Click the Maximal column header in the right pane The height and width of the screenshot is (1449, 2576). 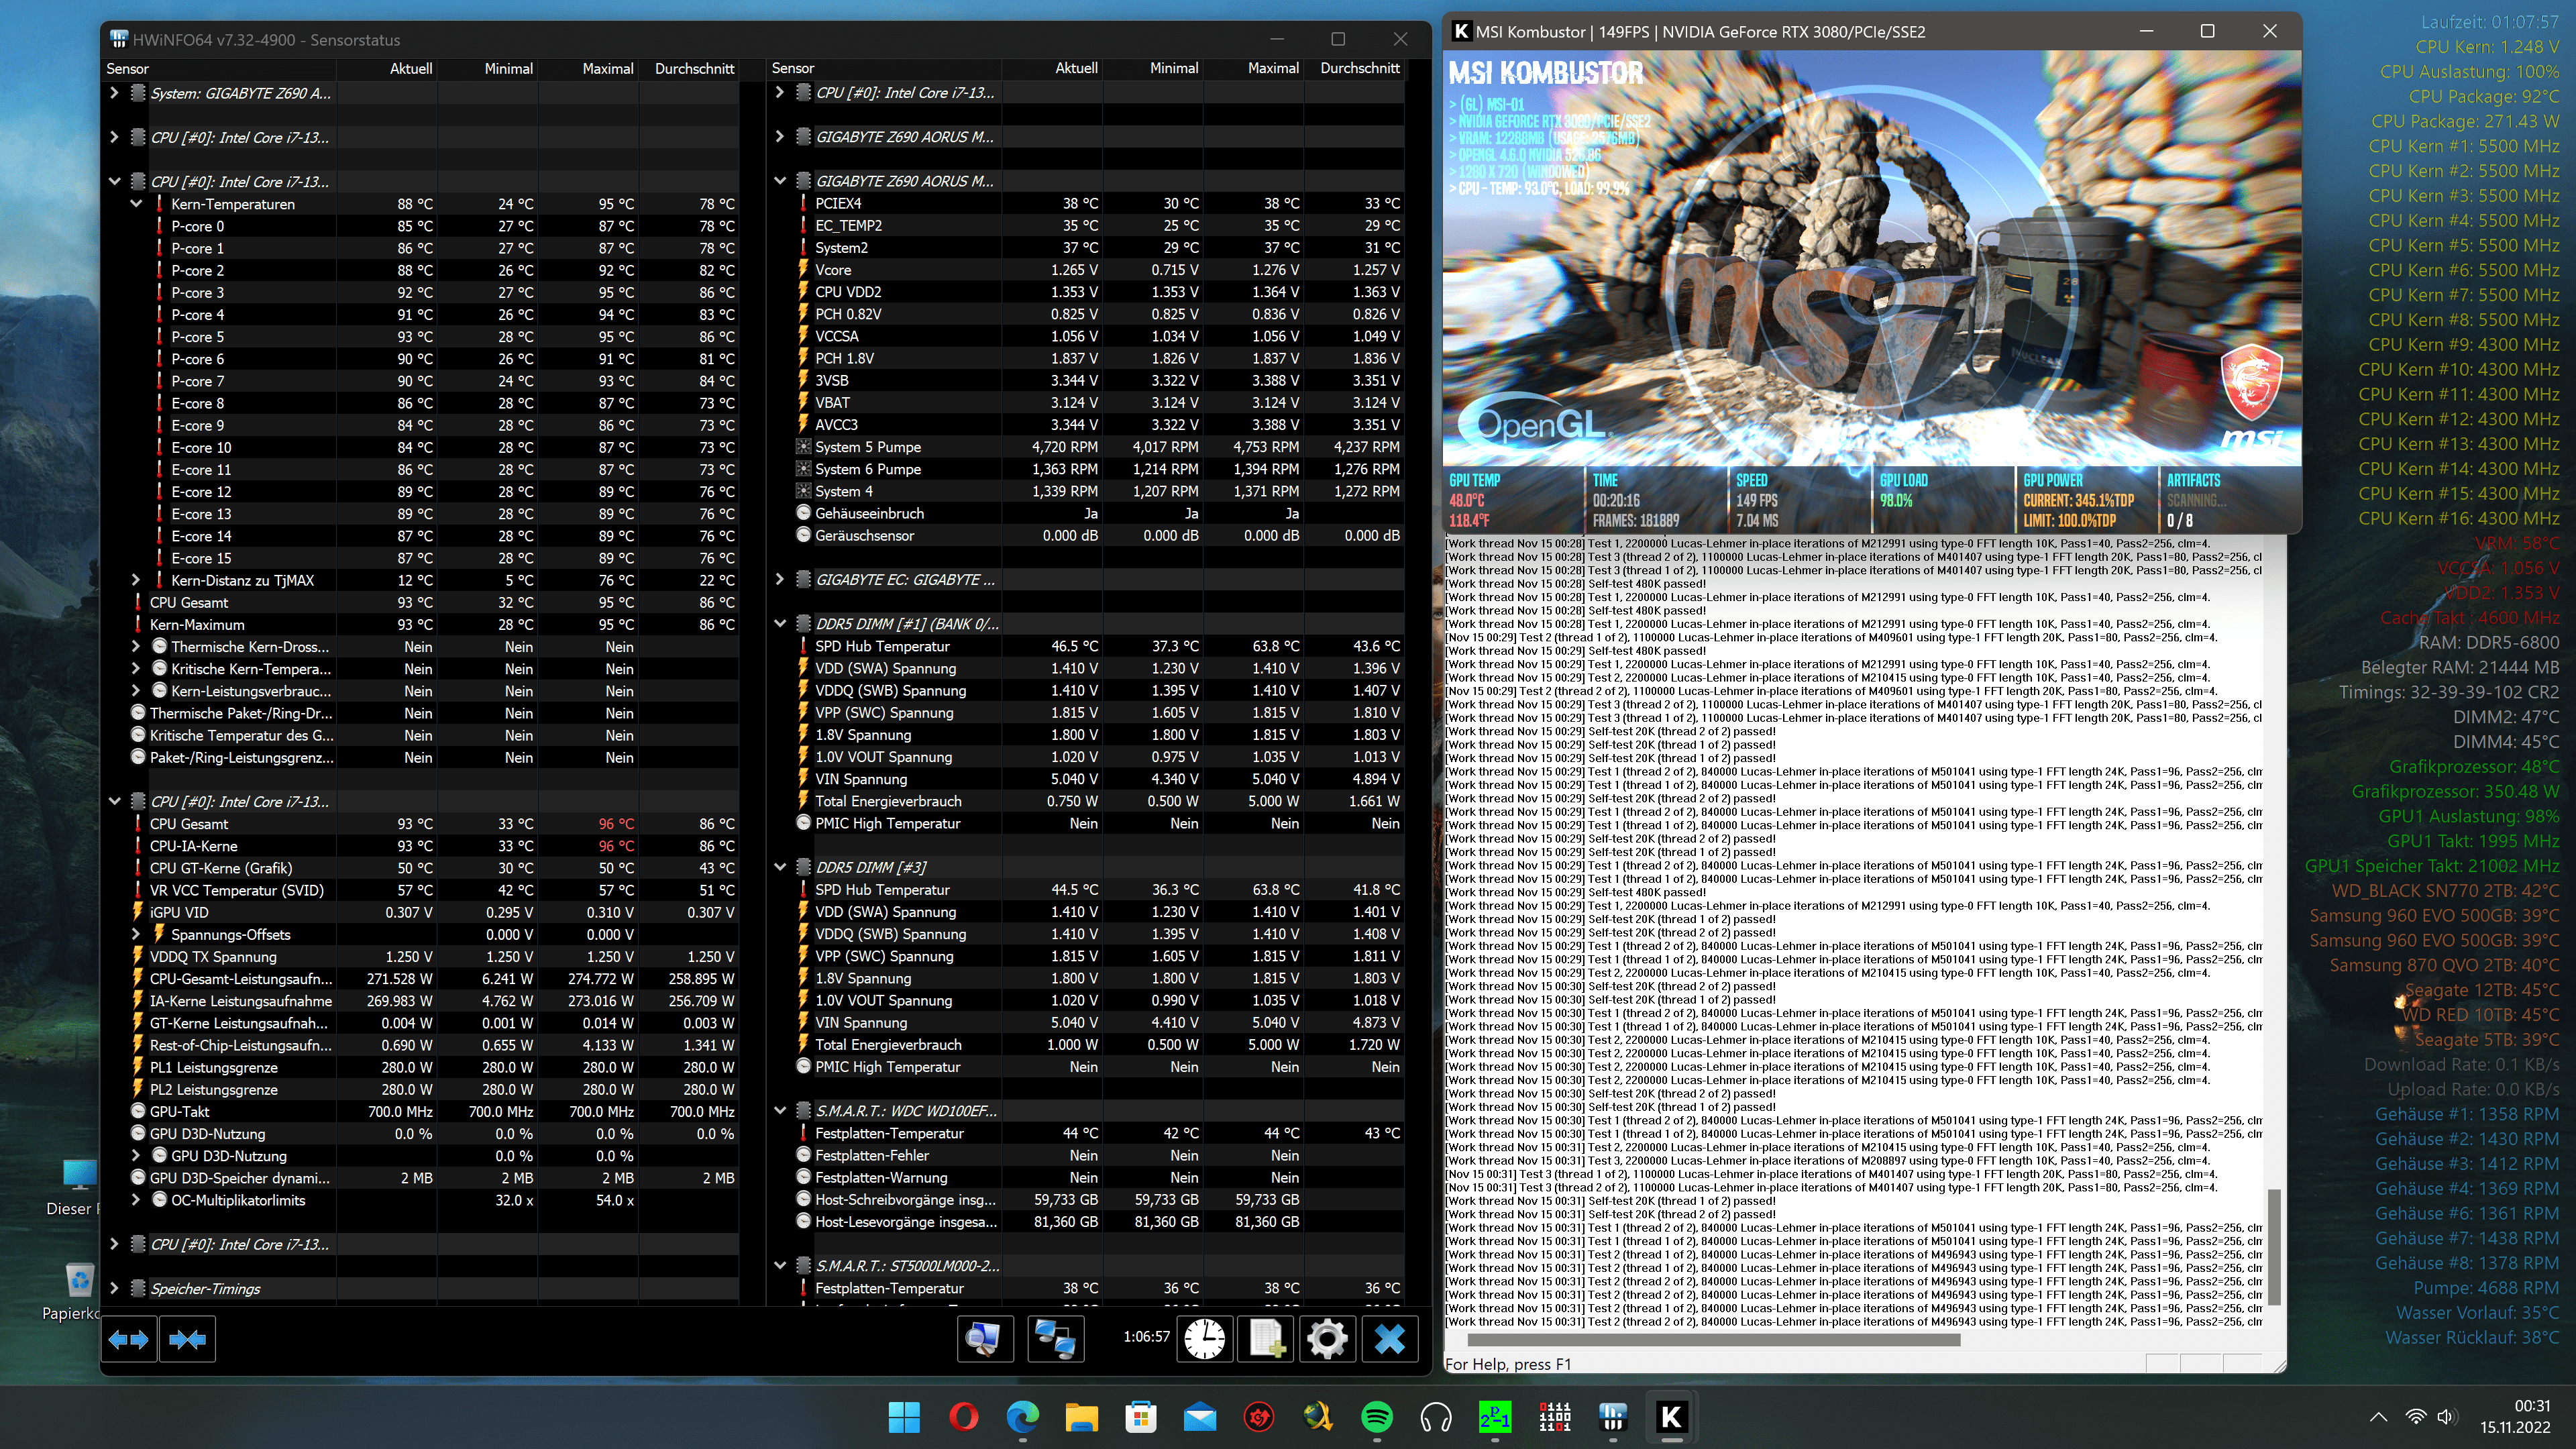click(1272, 68)
